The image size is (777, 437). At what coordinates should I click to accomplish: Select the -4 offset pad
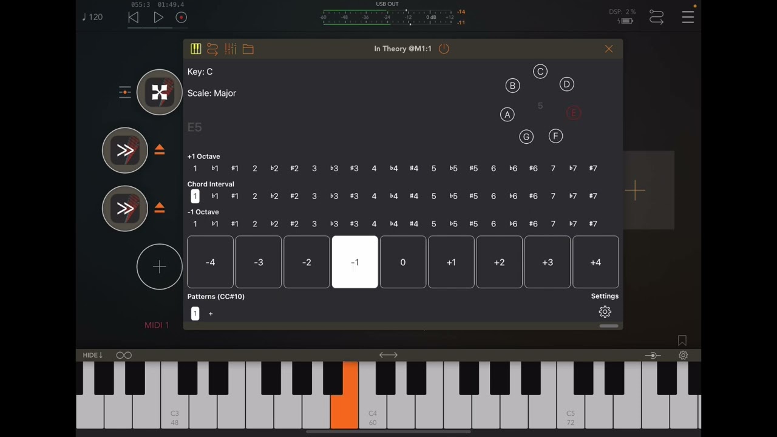210,262
